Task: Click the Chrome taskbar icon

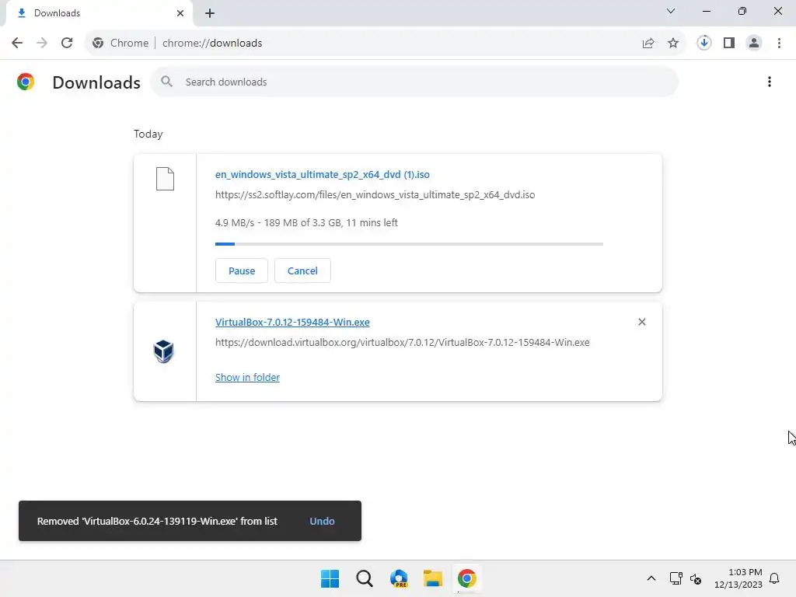Action: tap(467, 578)
